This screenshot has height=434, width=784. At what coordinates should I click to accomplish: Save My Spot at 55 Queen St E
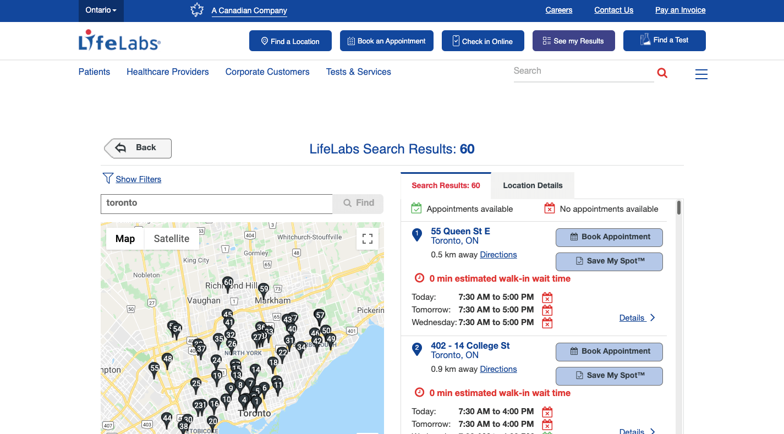[x=609, y=262]
